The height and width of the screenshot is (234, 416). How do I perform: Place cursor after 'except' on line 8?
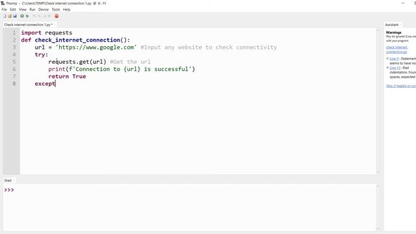55,84
